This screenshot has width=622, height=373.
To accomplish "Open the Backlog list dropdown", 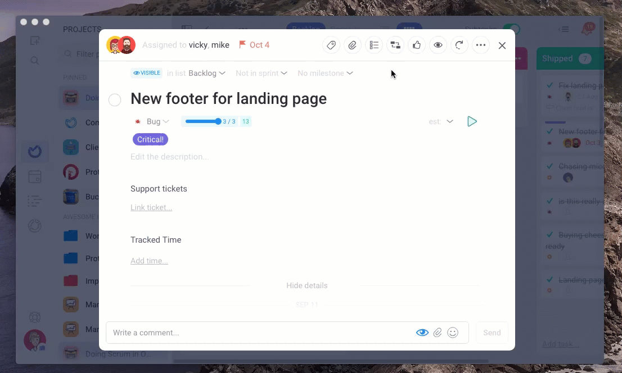I will tap(206, 74).
